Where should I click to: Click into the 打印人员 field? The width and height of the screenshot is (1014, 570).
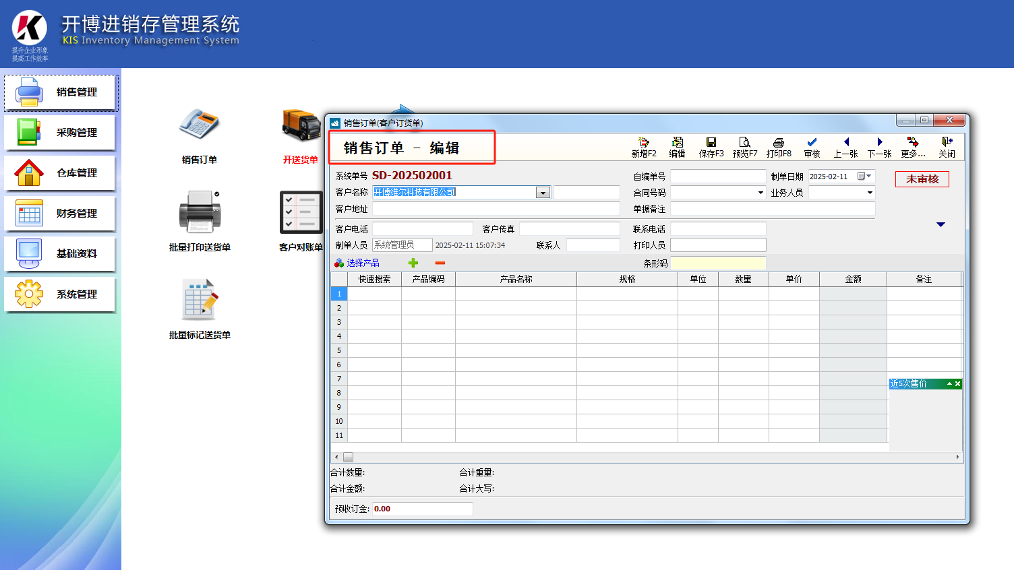click(x=718, y=245)
